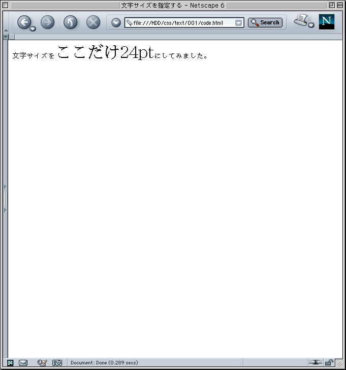Toggle the online/offline plug connection icon
This screenshot has width=346, height=370.
[316, 362]
